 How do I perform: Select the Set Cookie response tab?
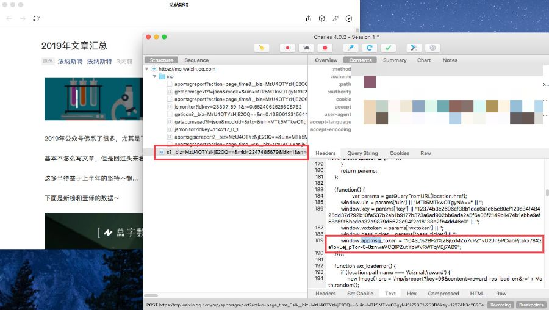click(360, 294)
